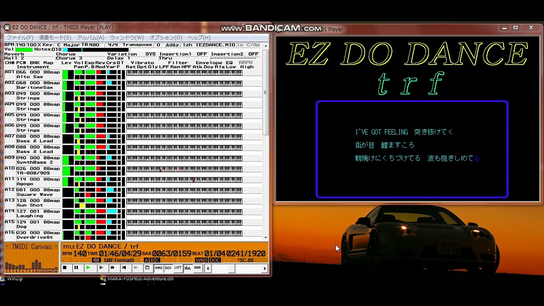Open the playlist with the LIST button

coord(178,268)
